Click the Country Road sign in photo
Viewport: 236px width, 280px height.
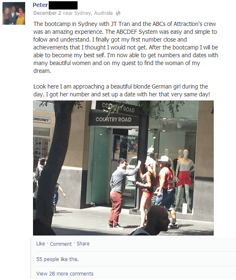[x=113, y=119]
